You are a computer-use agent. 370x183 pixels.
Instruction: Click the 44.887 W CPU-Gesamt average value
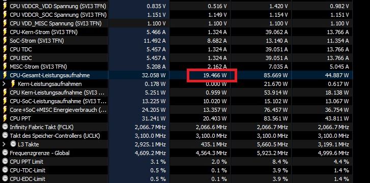click(x=337, y=75)
